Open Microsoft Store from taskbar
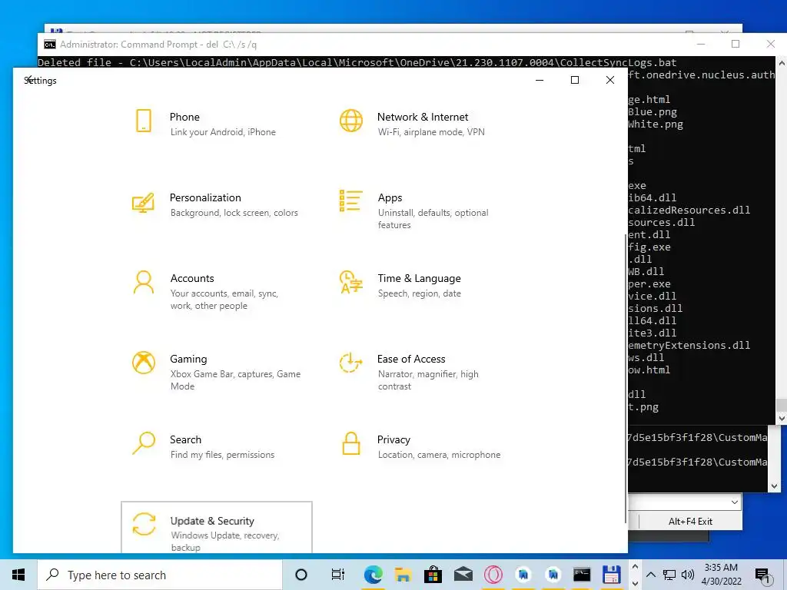The width and height of the screenshot is (787, 590). click(x=433, y=575)
